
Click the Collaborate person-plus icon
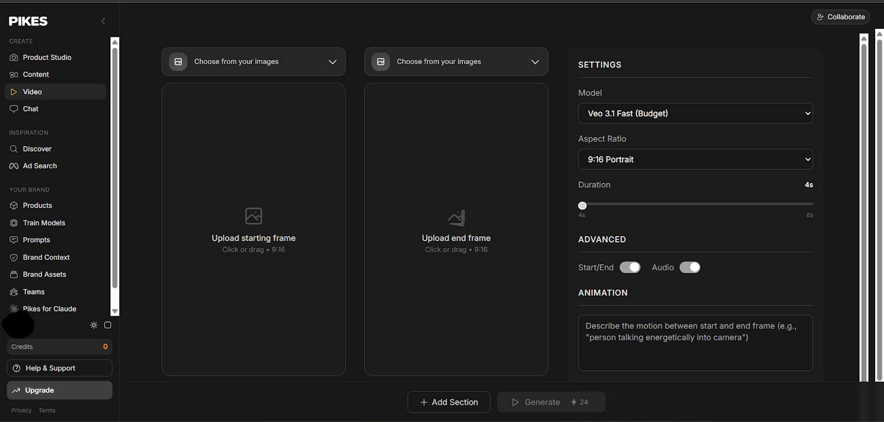coord(820,17)
